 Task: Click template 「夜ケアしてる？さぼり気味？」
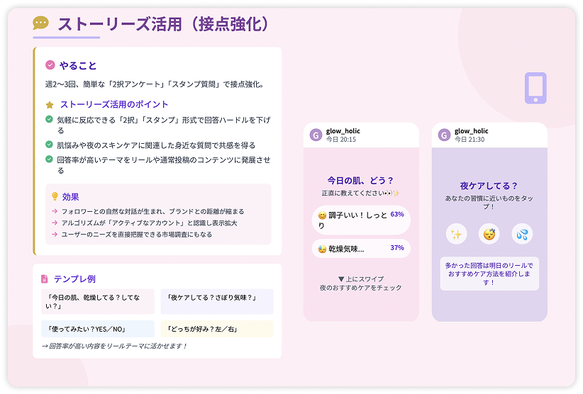tap(217, 302)
